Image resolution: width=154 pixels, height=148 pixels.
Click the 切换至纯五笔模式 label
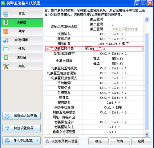point(64,68)
